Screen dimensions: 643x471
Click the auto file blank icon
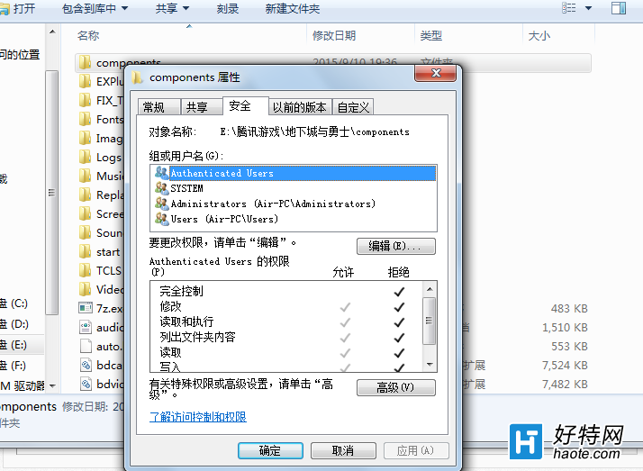(86, 346)
